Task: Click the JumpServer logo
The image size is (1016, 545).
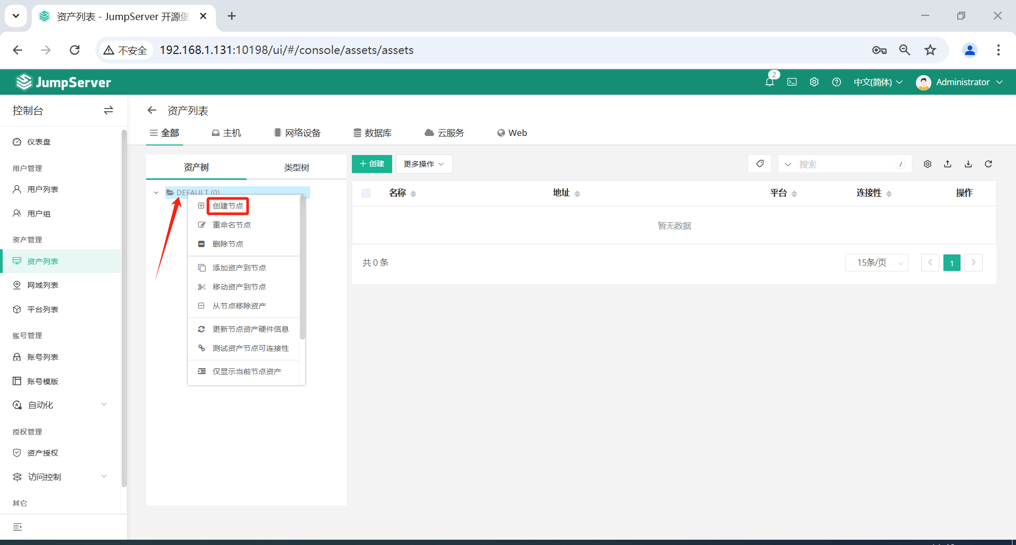Action: (63, 82)
